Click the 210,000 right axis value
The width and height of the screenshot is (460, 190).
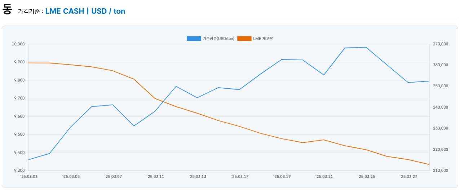[440, 171]
